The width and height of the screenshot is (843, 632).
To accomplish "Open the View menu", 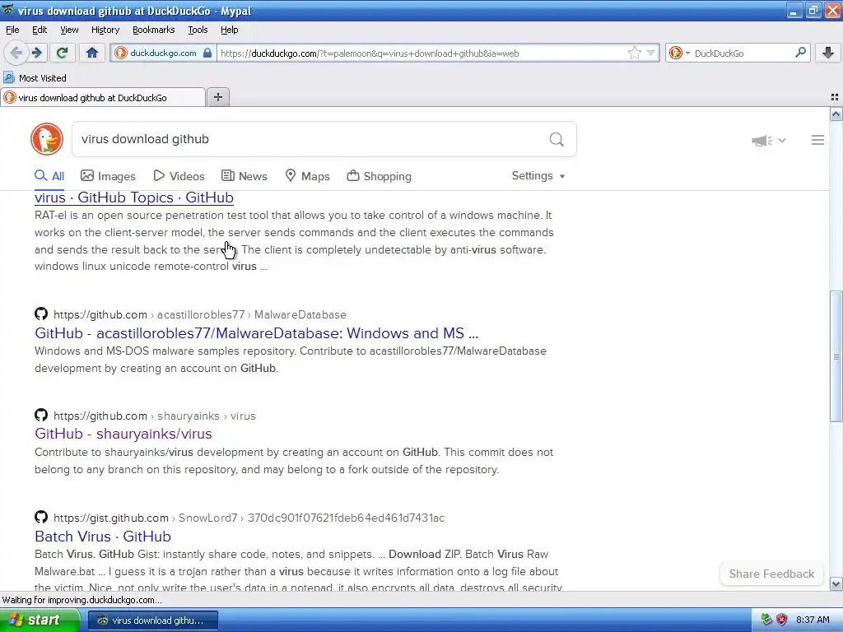I will (69, 30).
